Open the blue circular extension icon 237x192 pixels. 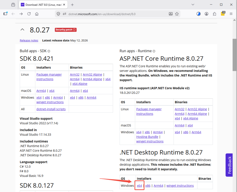click(x=198, y=14)
